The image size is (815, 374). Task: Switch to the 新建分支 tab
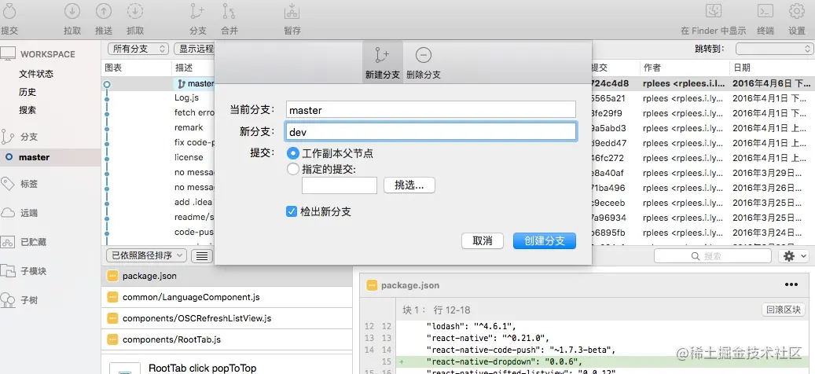pos(383,62)
